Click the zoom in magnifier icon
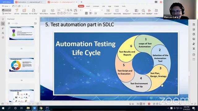The width and height of the screenshot is (198, 111). tap(71, 10)
